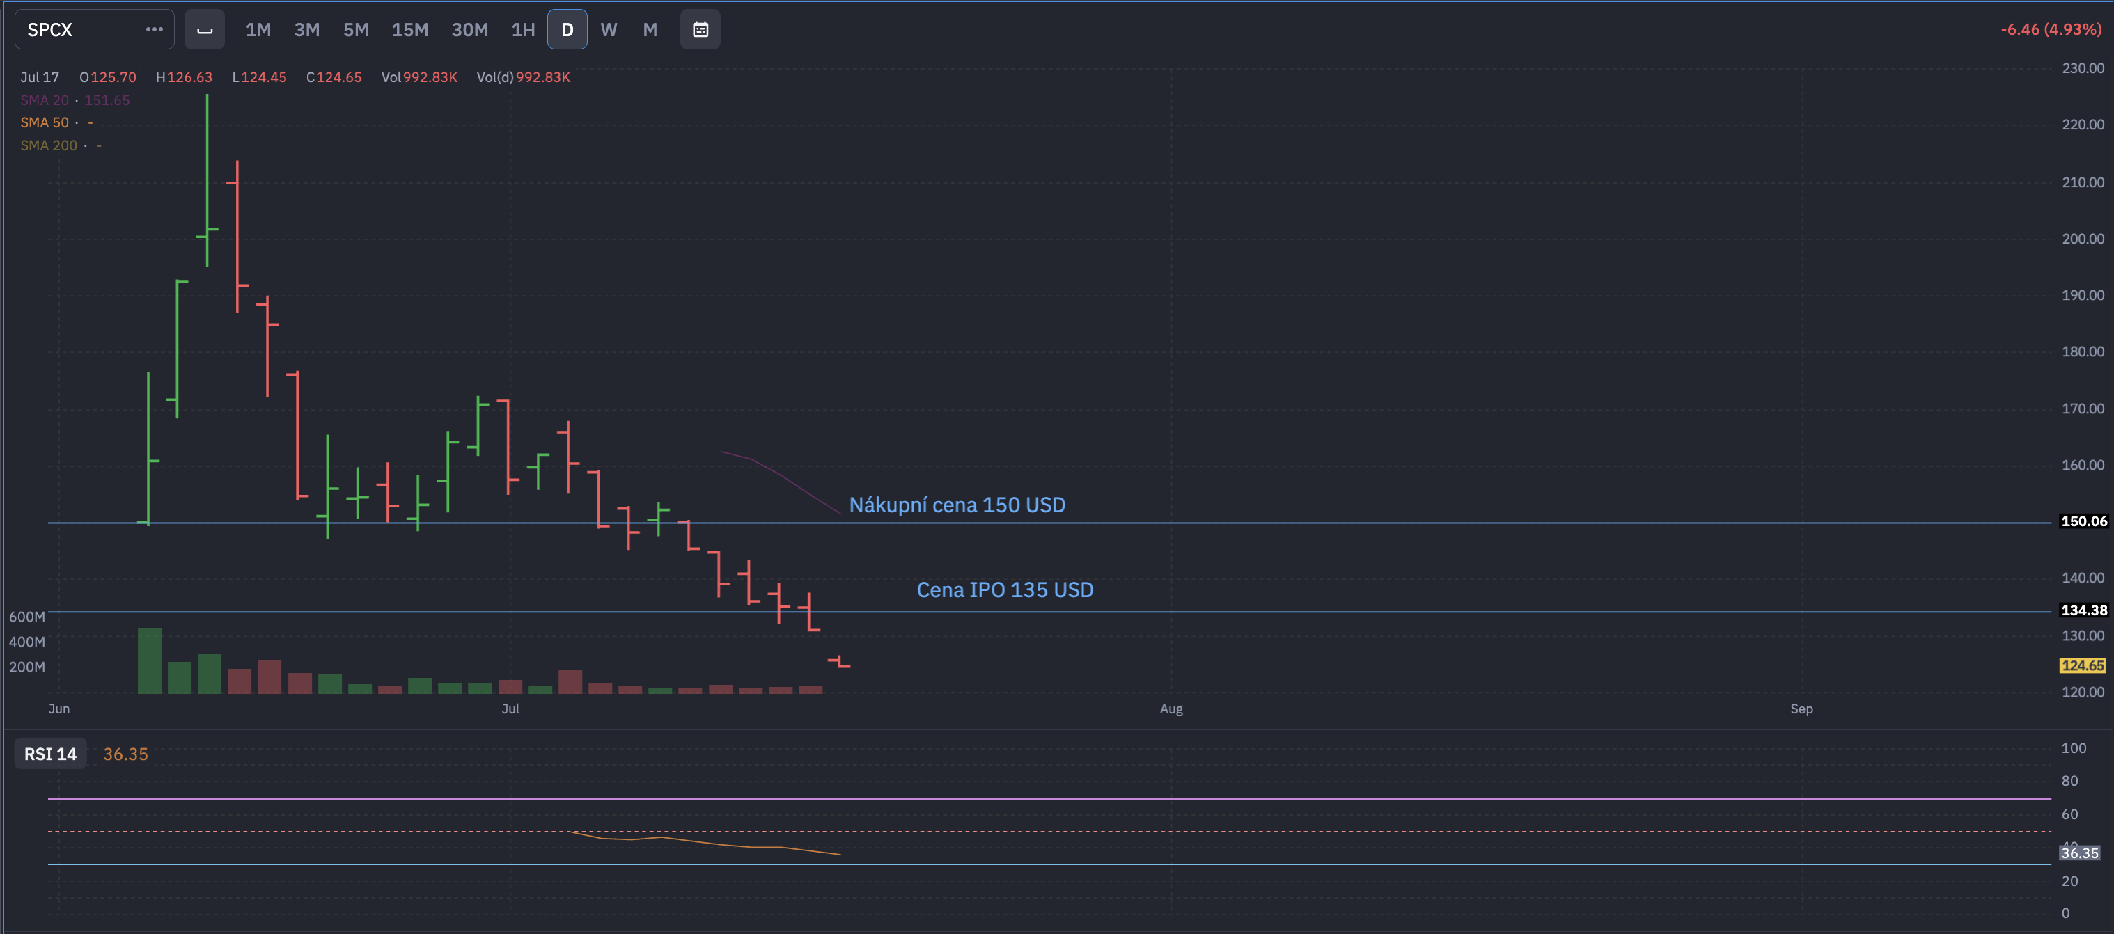Click the -6.46 (4.93%) change readout
Image resolution: width=2114 pixels, height=934 pixels.
tap(2051, 29)
